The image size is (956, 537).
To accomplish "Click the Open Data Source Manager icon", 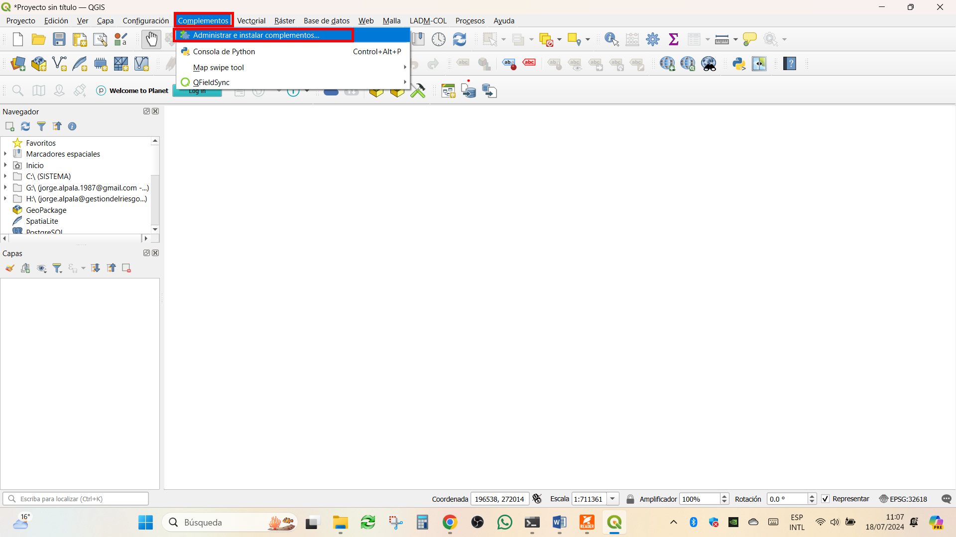I will pos(18,64).
